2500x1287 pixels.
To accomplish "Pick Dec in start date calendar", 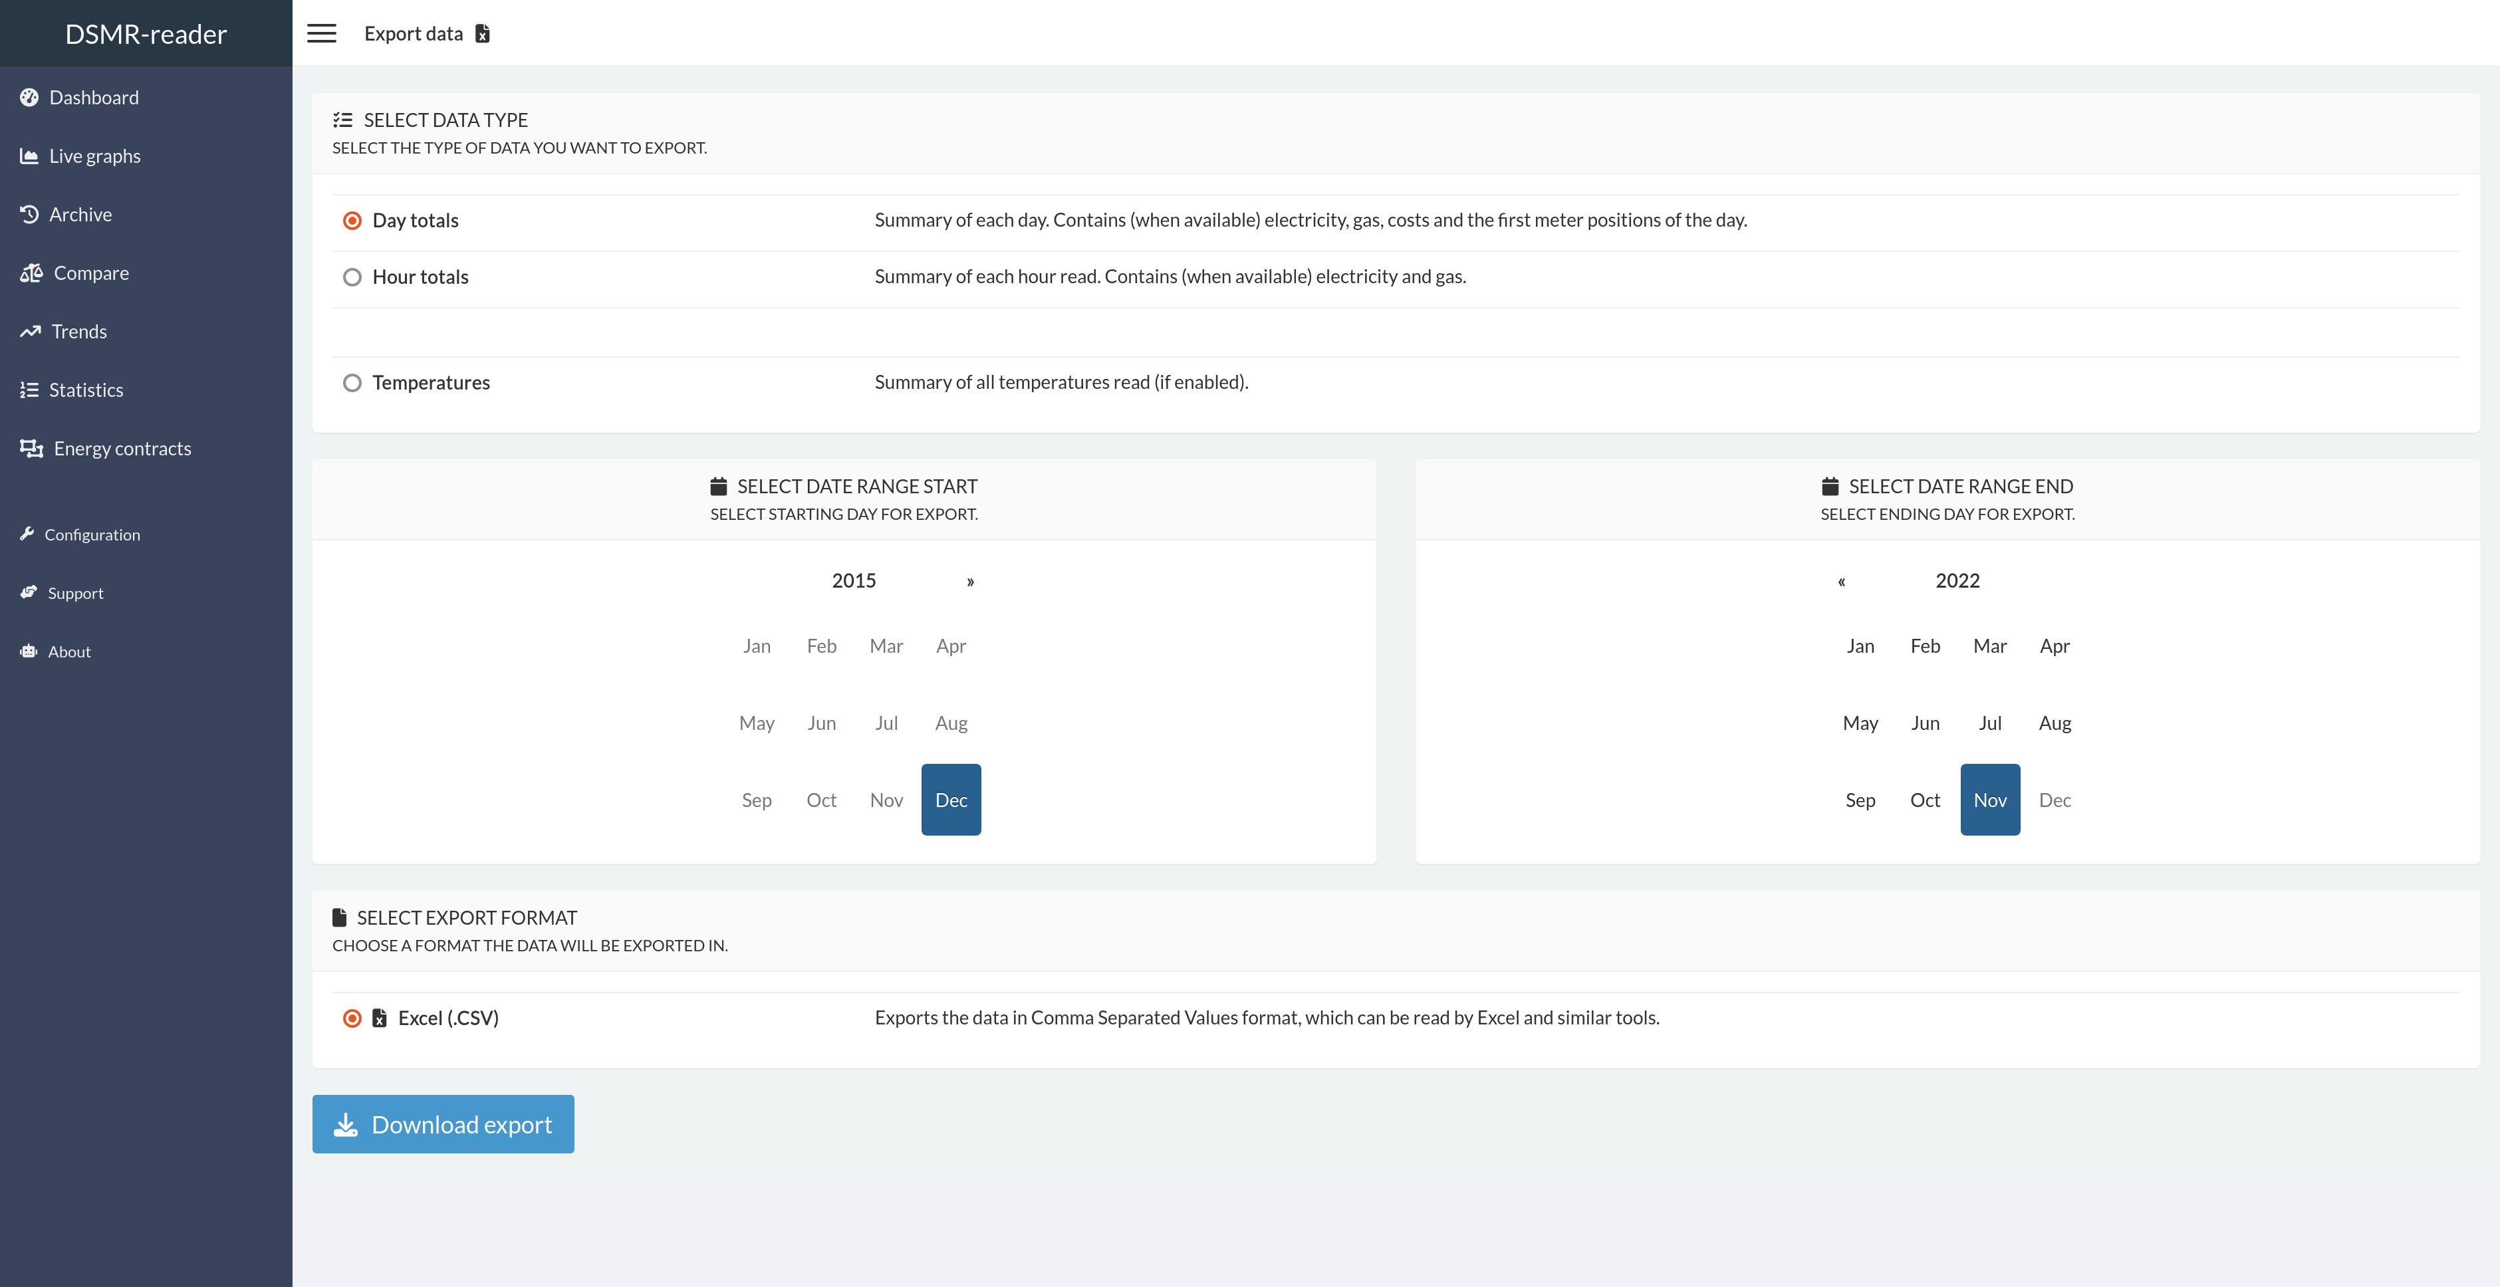I will tap(951, 800).
